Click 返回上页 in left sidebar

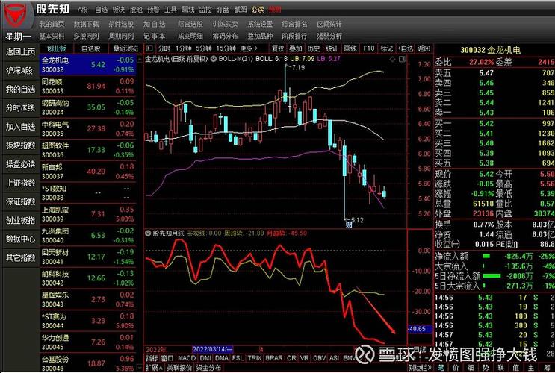click(x=20, y=52)
